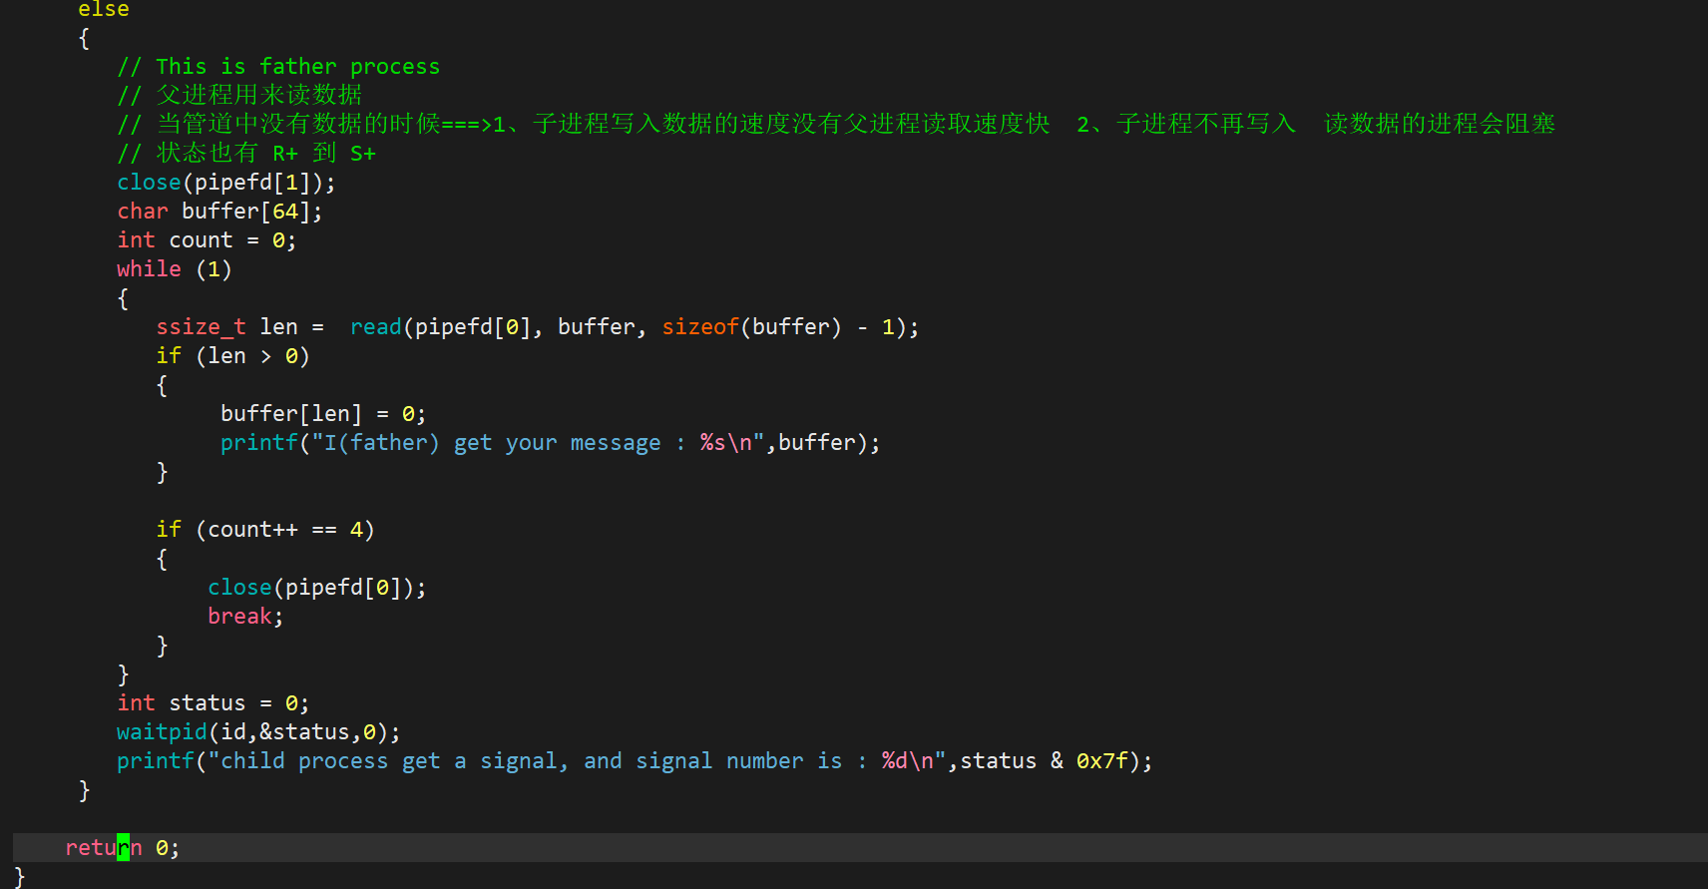
Task: Click the 'close(pipefd[1]);' line
Action: coord(226,183)
